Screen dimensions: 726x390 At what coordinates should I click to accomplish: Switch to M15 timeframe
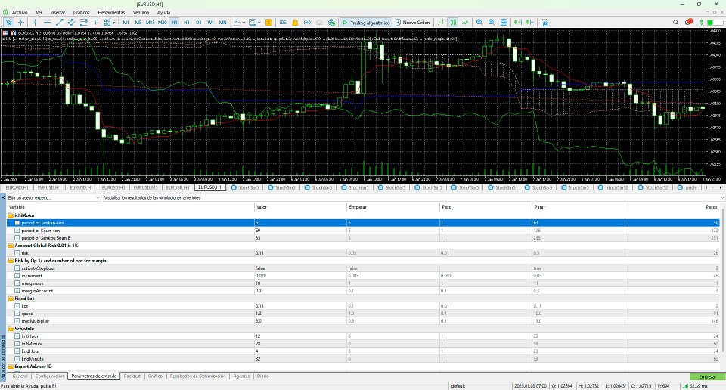tap(150, 23)
